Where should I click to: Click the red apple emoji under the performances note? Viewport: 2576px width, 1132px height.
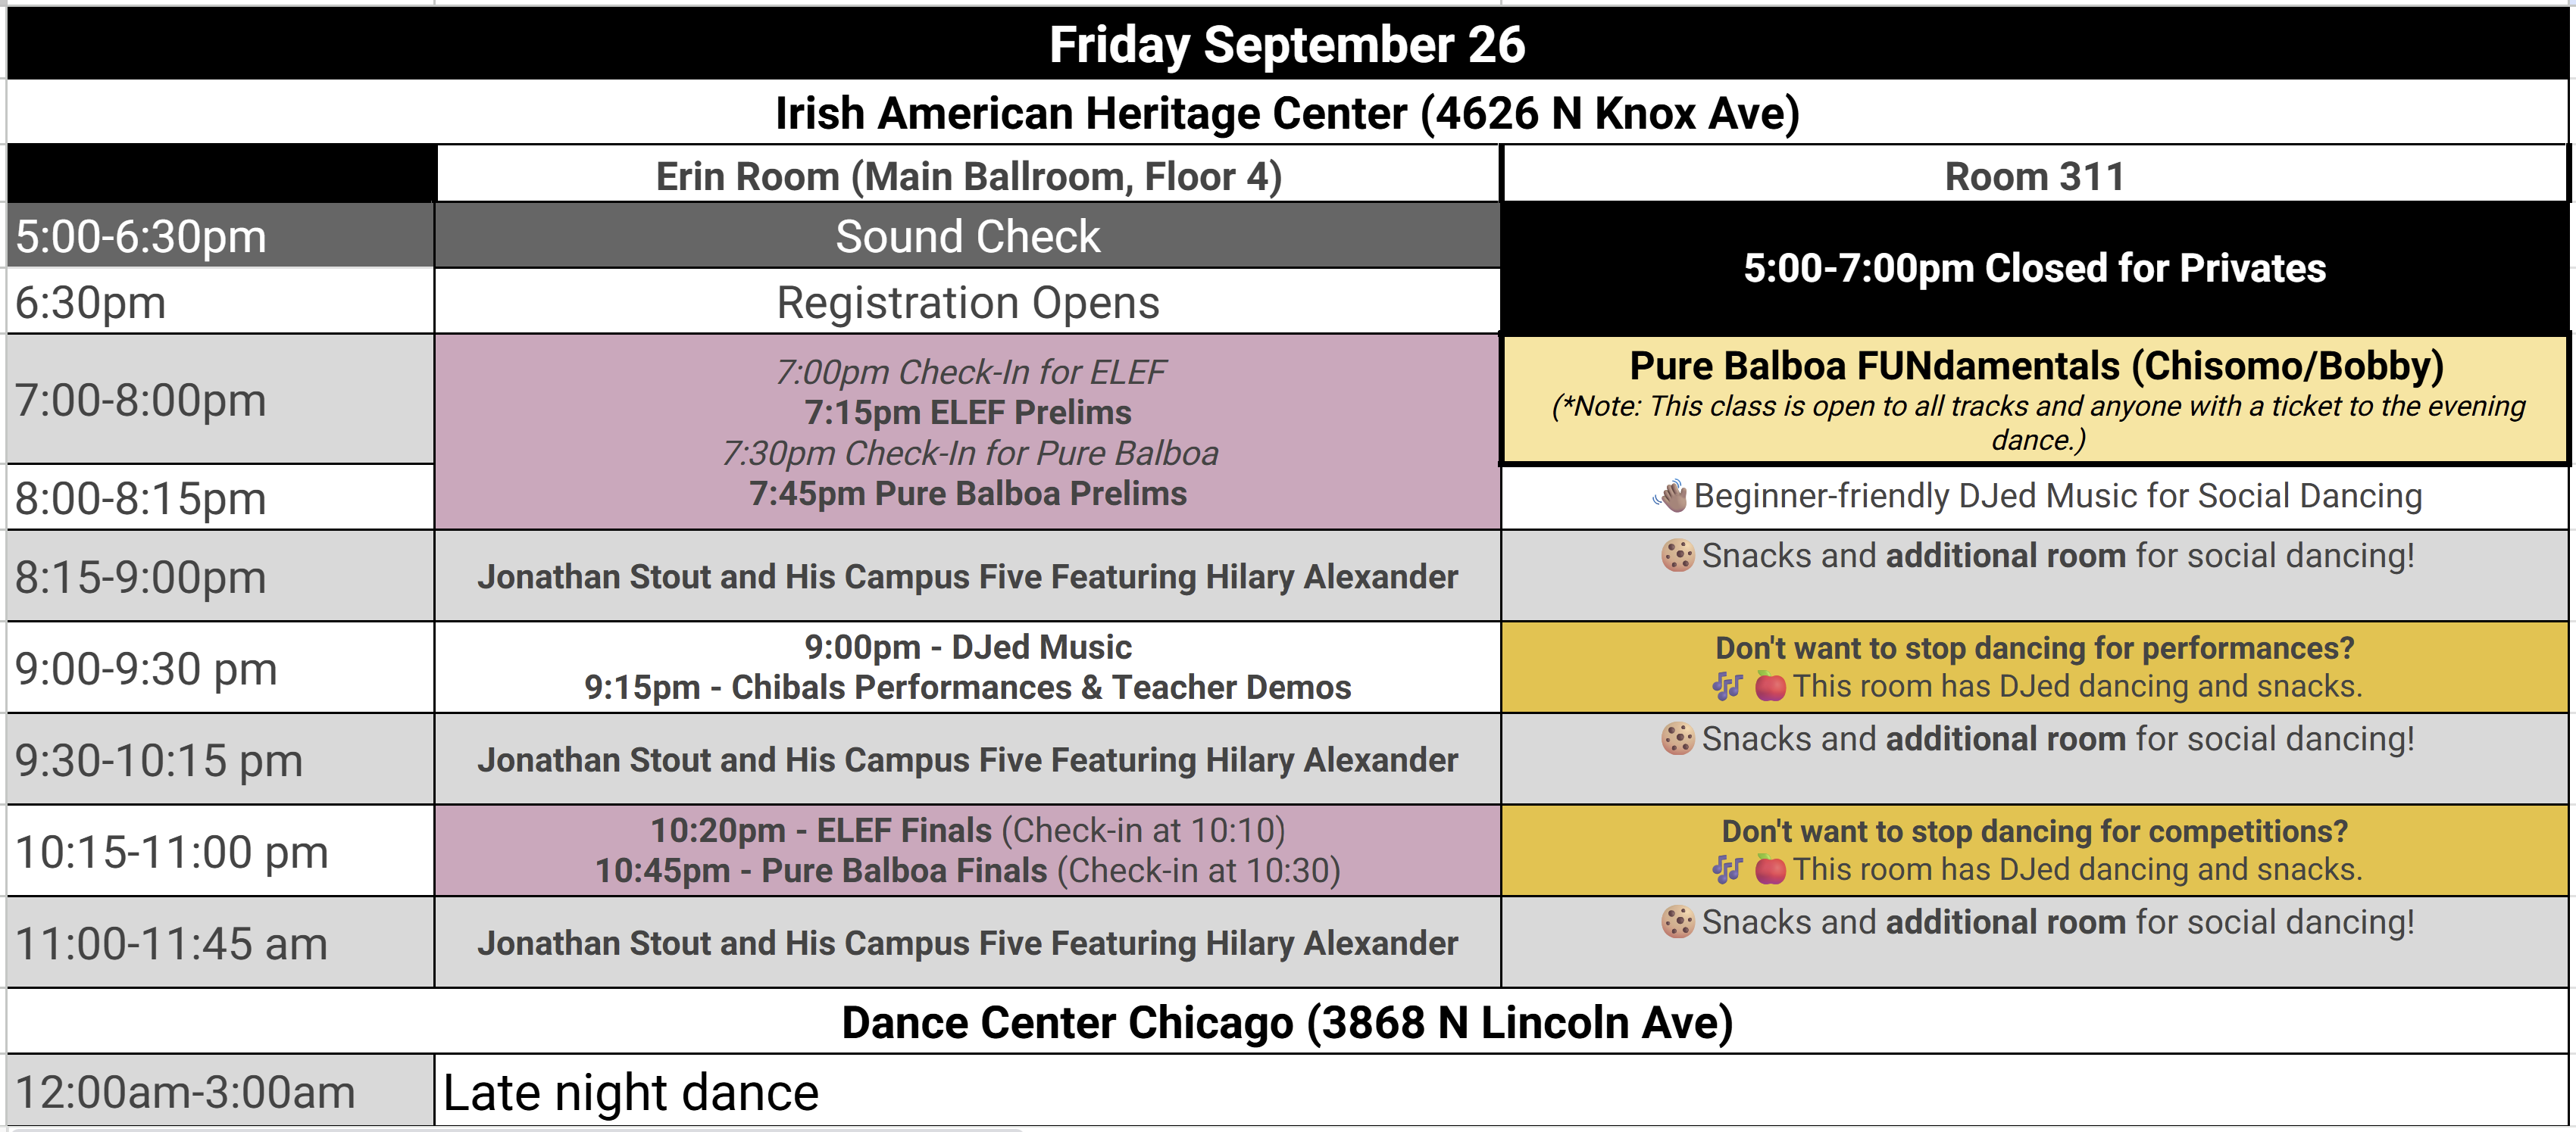click(1770, 687)
